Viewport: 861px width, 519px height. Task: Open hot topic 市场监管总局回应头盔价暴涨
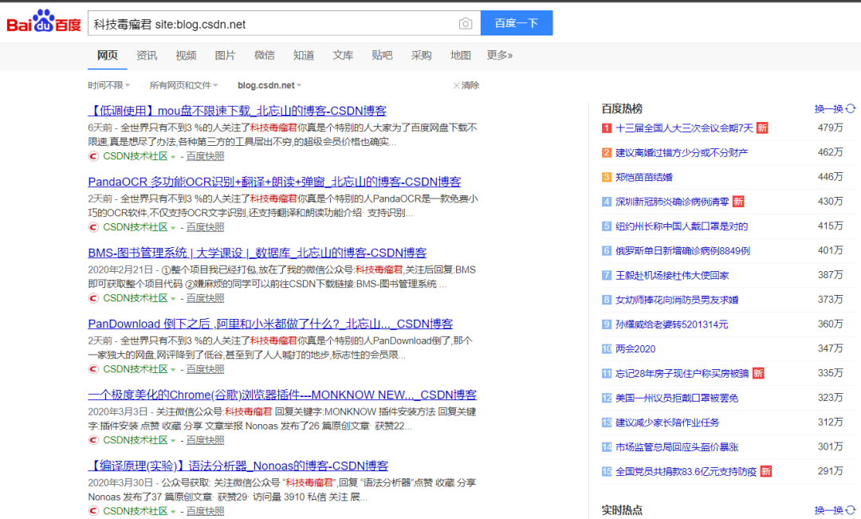[x=677, y=447]
